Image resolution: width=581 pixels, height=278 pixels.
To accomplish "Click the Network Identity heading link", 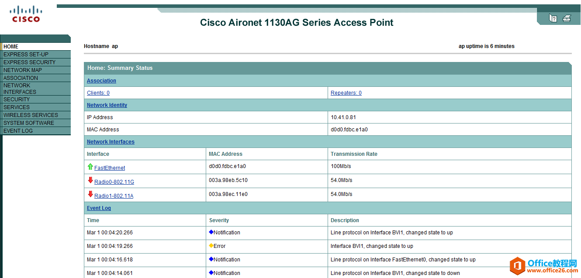I will pyautogui.click(x=107, y=105).
